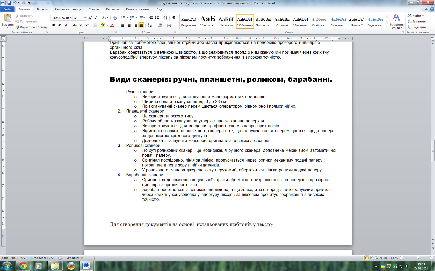Clear all formatting
This screenshot has height=271, width=435.
pos(115,18)
